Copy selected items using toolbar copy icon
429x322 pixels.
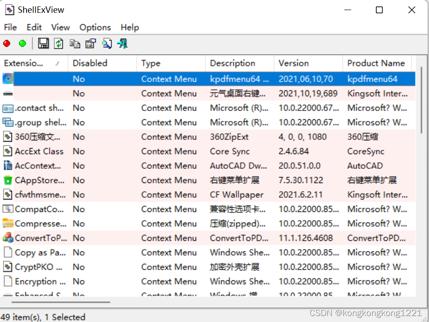[x=75, y=44]
